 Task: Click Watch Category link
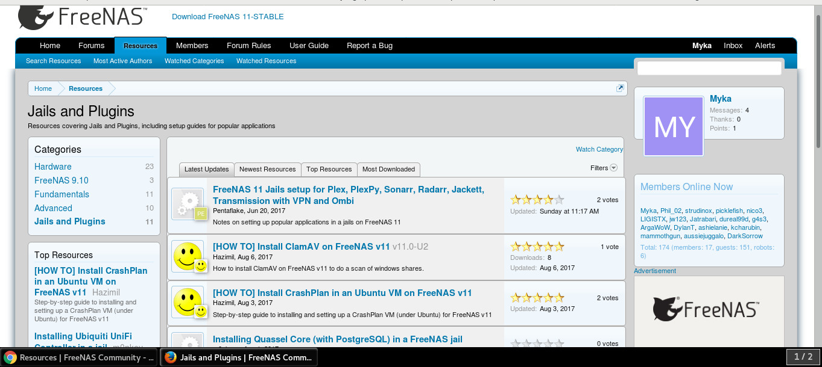pyautogui.click(x=599, y=149)
